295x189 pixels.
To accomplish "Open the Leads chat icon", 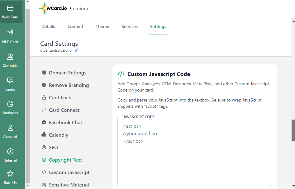I will [x=10, y=80].
